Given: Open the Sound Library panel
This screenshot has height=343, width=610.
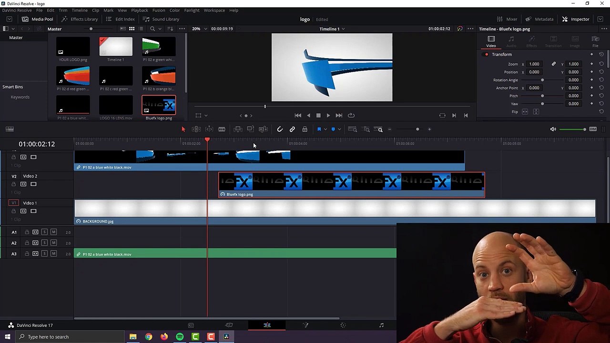Looking at the screenshot, I should pyautogui.click(x=161, y=19).
